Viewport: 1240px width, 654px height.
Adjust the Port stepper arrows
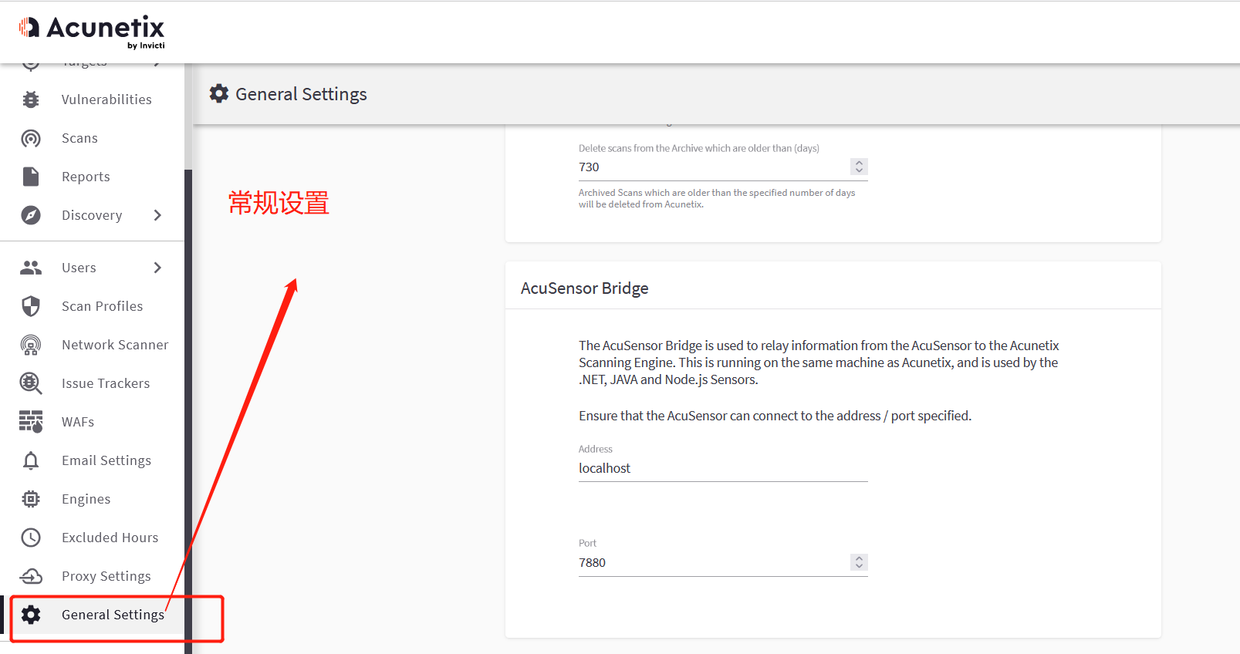(859, 562)
